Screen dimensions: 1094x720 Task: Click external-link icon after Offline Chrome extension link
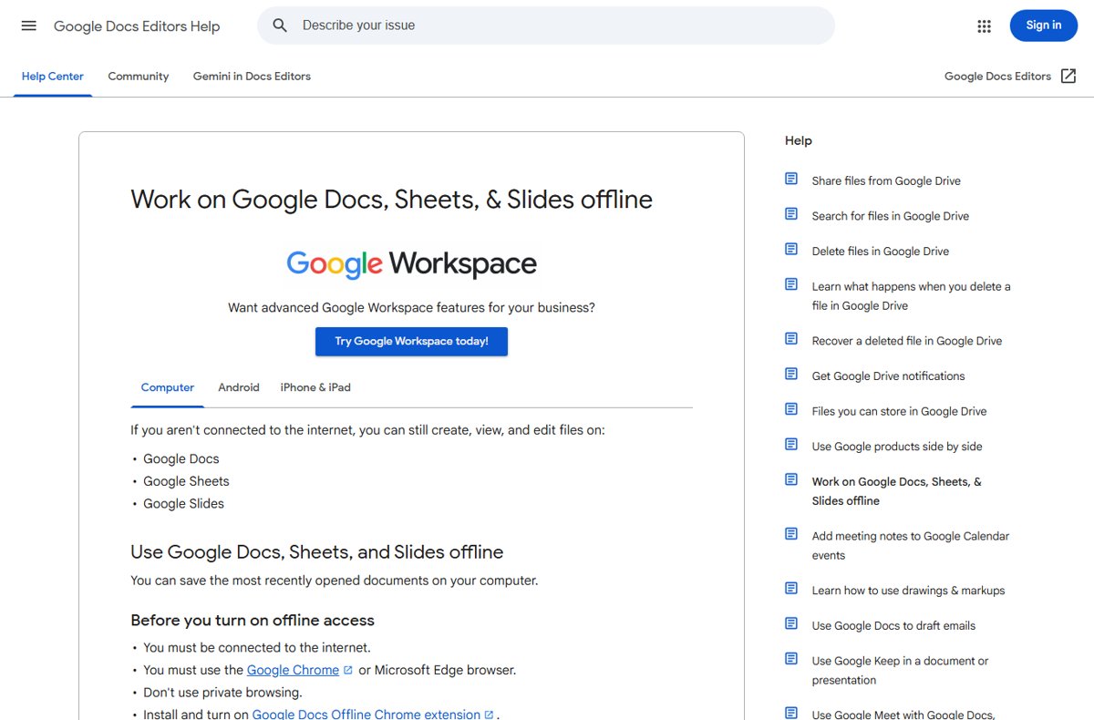pos(490,715)
